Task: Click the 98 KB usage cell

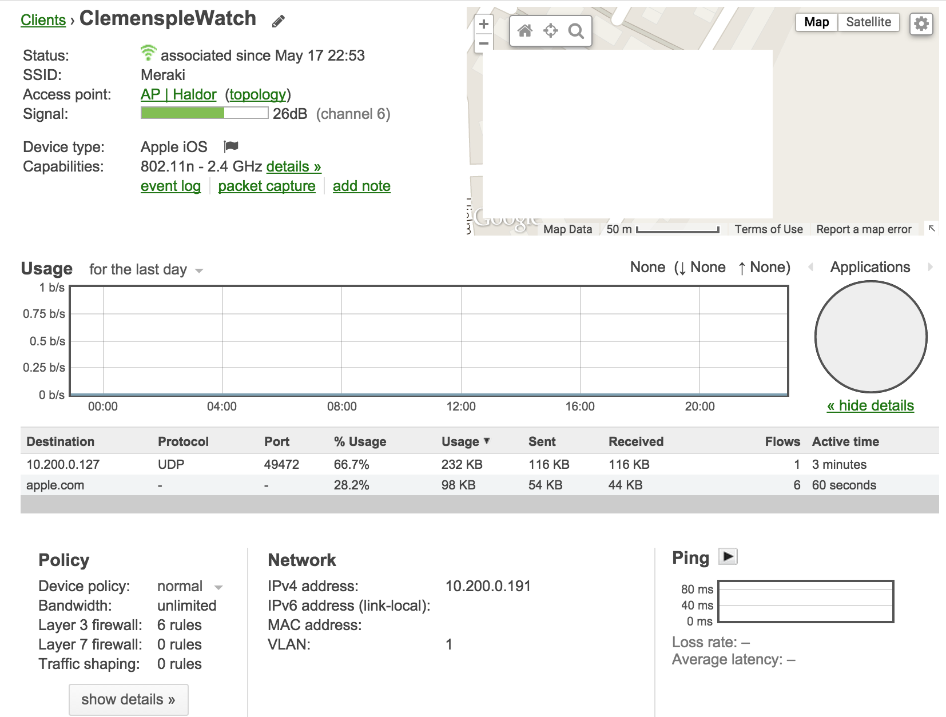Action: click(x=458, y=485)
